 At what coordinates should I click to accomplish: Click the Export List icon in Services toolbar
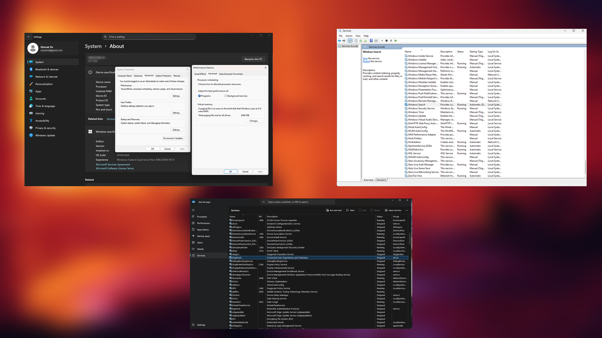365,41
